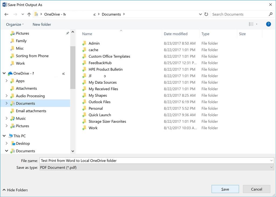Go up one folder level

(29, 14)
